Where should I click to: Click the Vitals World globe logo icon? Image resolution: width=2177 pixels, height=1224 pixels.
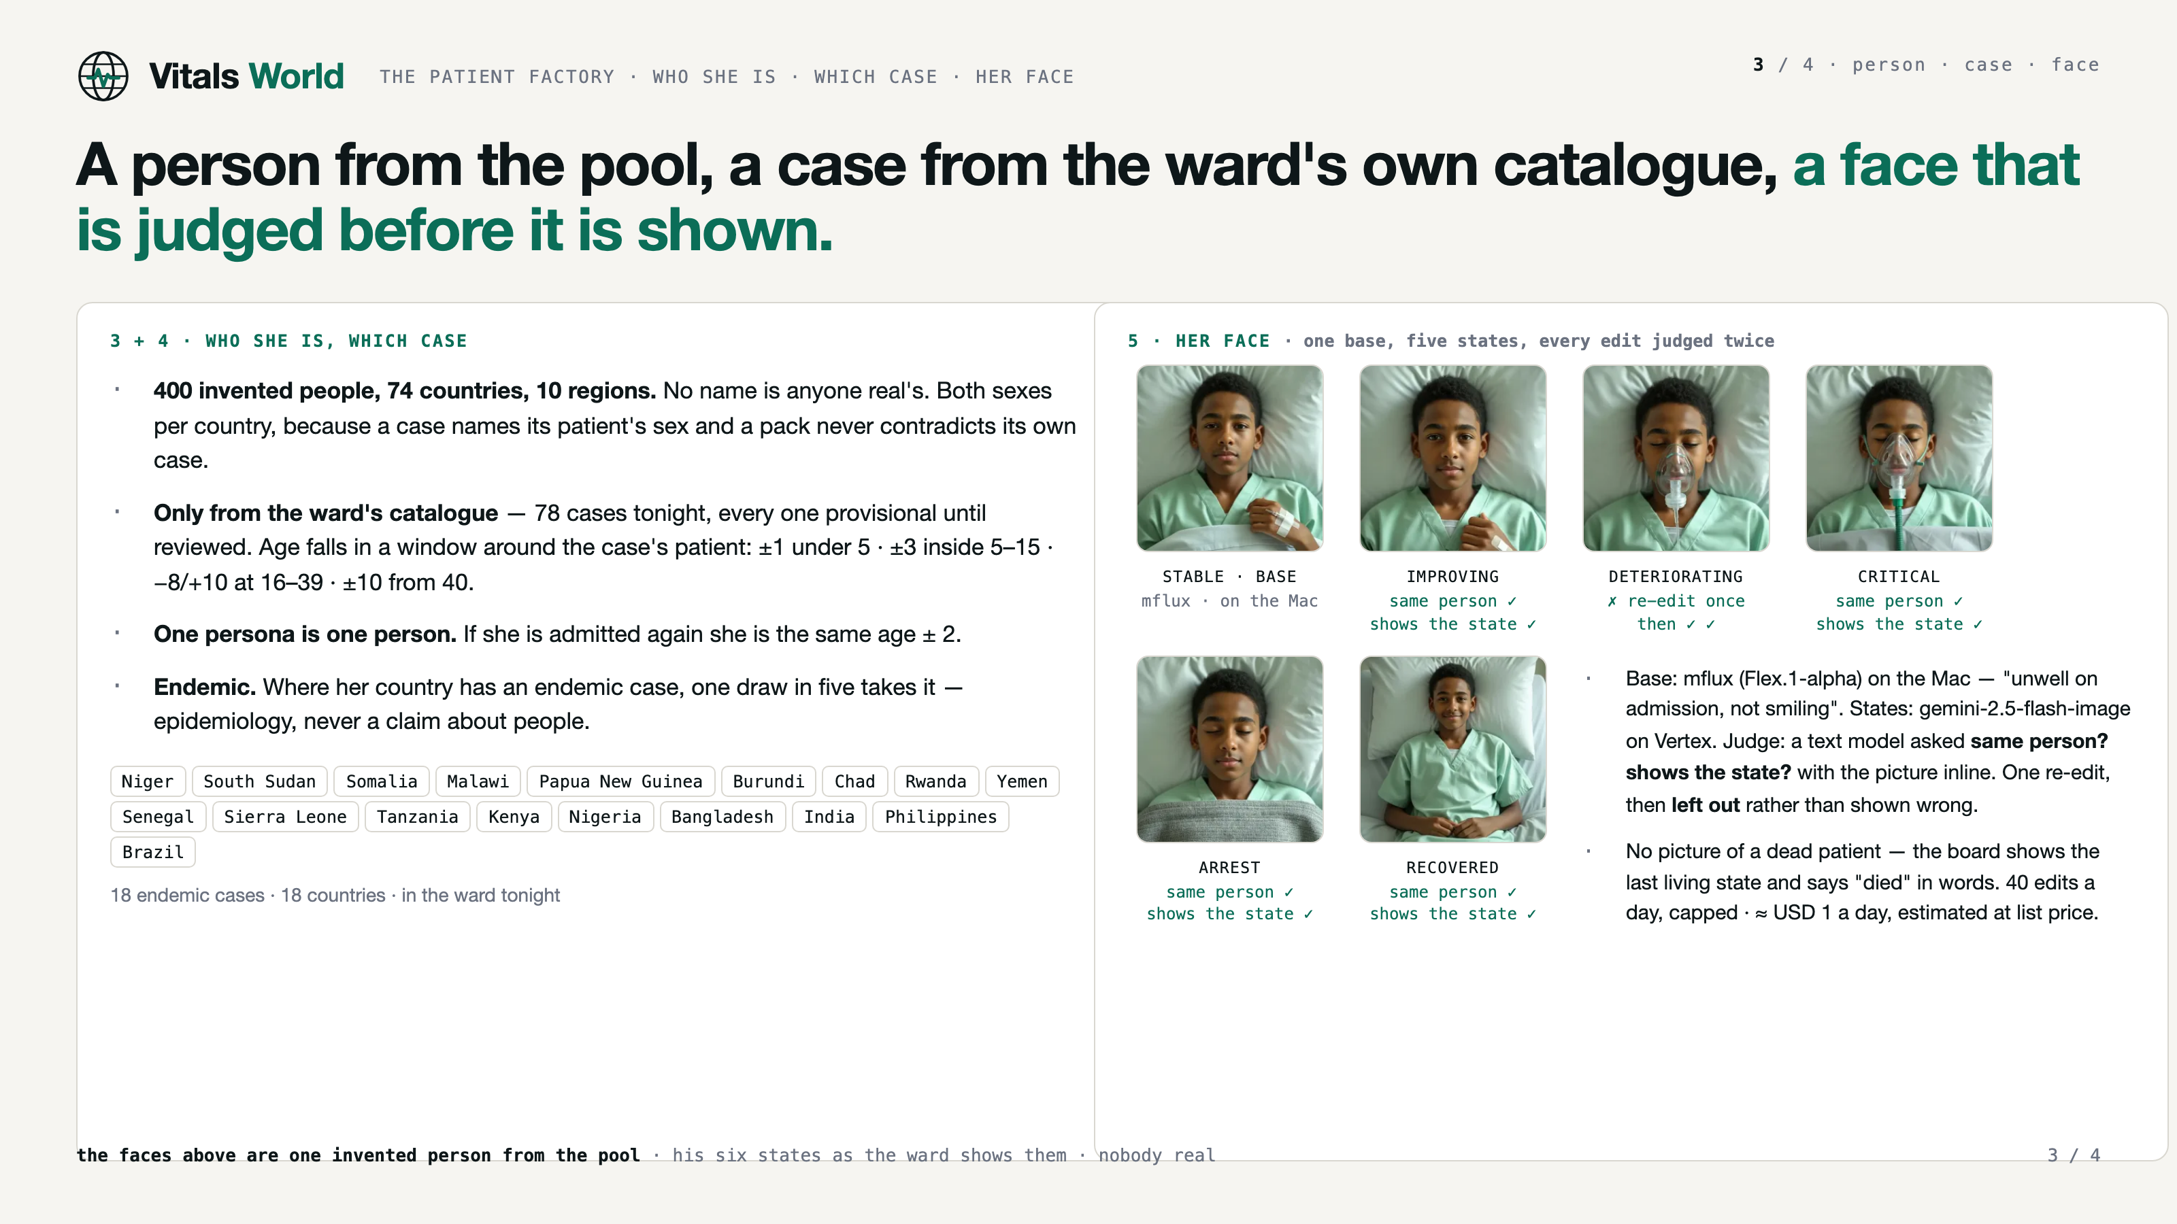tap(103, 76)
